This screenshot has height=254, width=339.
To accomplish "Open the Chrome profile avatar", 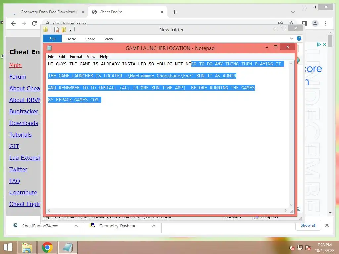I will pos(315,23).
